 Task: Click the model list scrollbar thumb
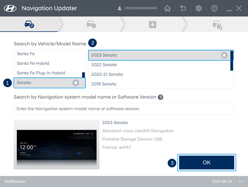point(83,75)
